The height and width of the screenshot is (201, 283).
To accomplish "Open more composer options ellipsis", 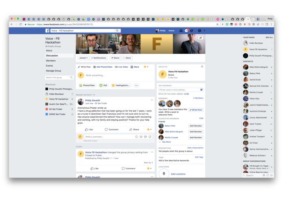I will [136, 85].
